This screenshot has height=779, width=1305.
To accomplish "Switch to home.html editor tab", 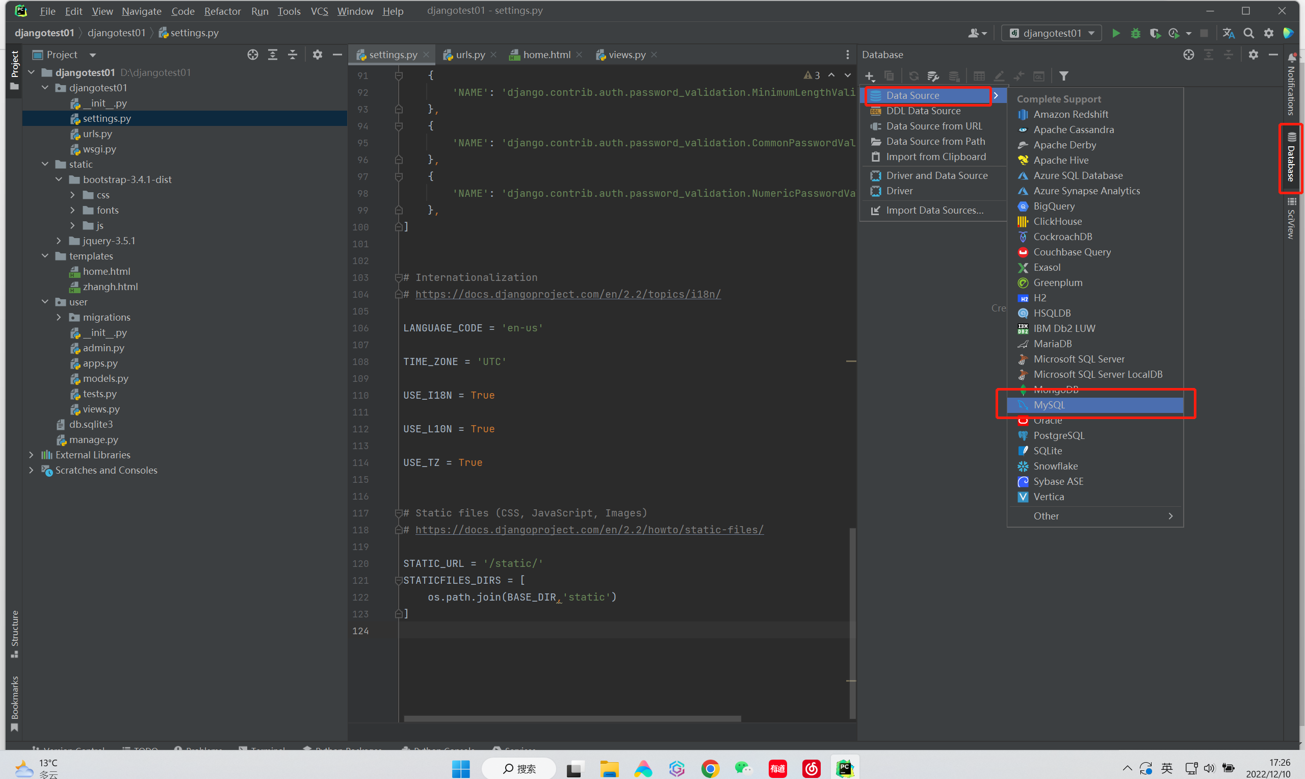I will [546, 55].
